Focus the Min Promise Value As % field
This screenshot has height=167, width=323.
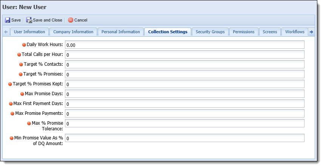click(x=185, y=138)
